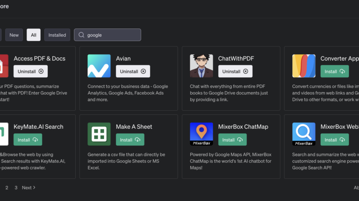
Task: Click the Avian plugin title
Action: pos(123,58)
